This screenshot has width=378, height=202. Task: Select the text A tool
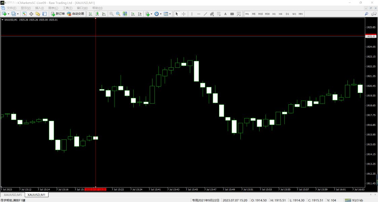click(226, 14)
